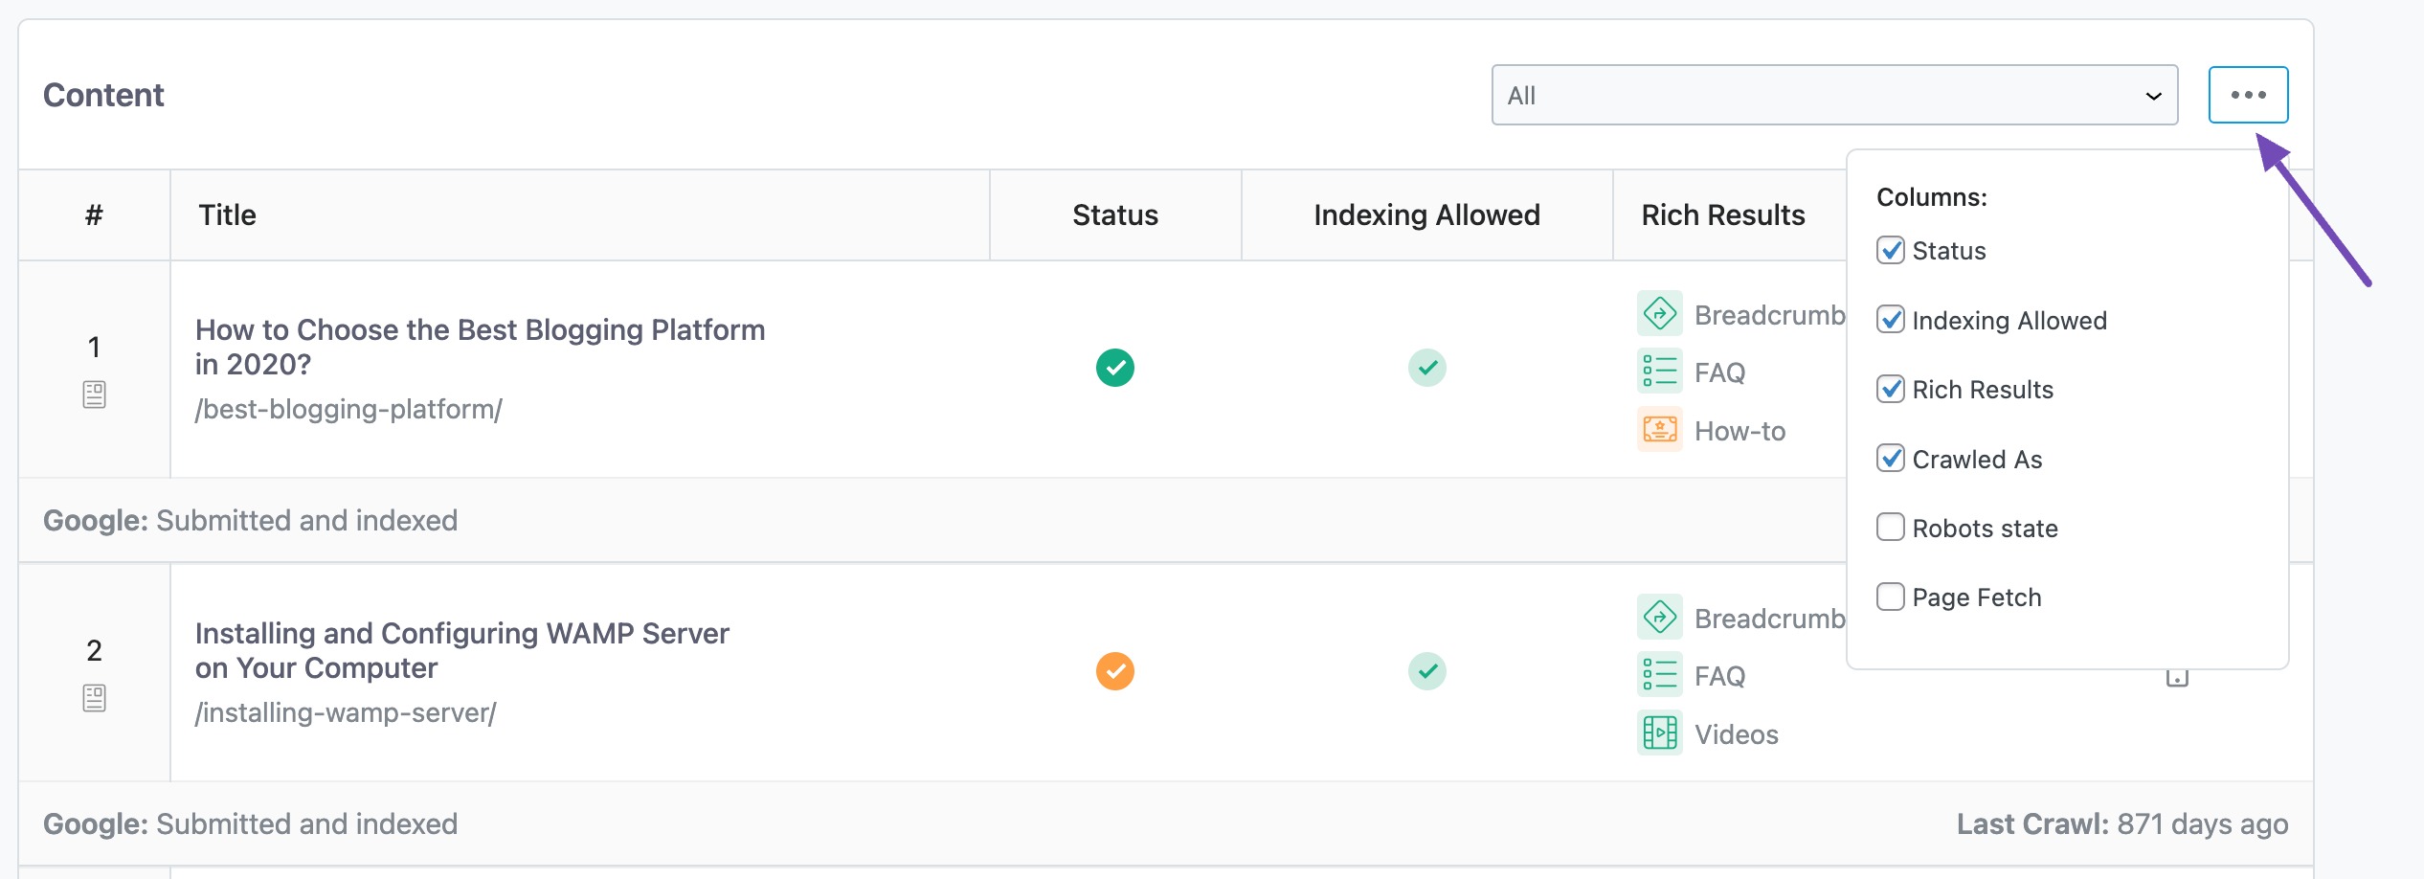
Task: Click 'Google: Submitted and indexed' under row 1
Action: point(251,521)
